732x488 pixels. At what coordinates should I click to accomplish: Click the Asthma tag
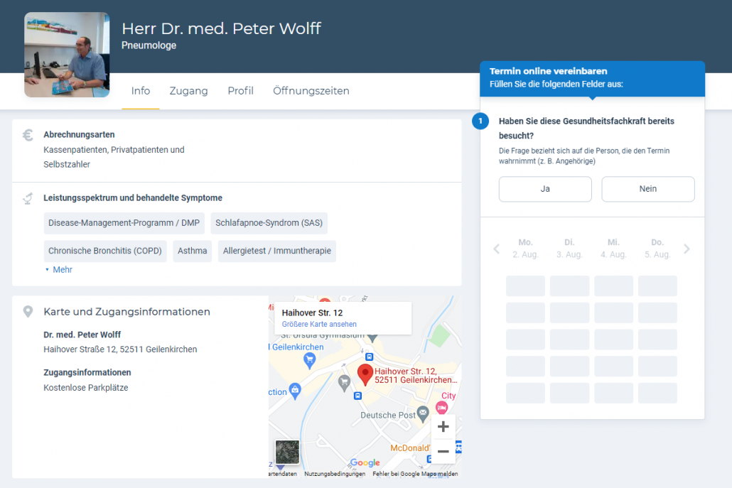[x=193, y=251]
